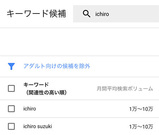
Task: Click the 1万〜10万 volume for ichiro suzuki
Action: click(141, 127)
